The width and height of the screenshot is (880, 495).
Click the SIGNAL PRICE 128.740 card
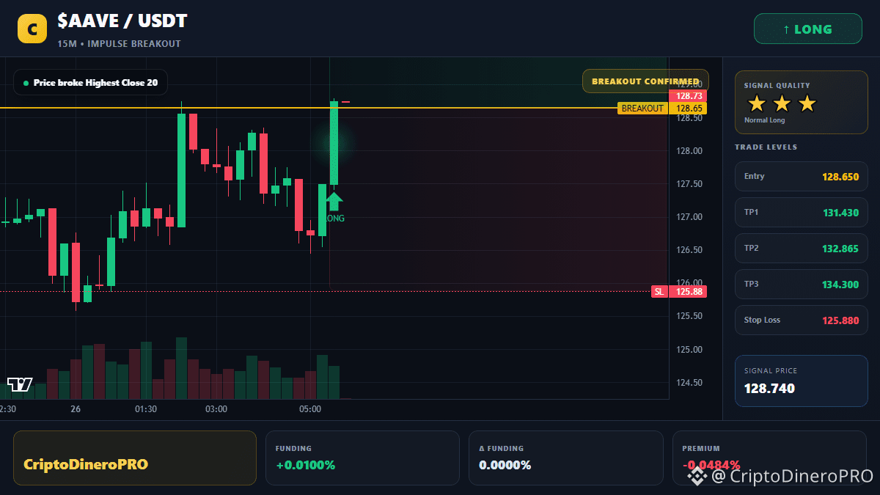pos(802,381)
